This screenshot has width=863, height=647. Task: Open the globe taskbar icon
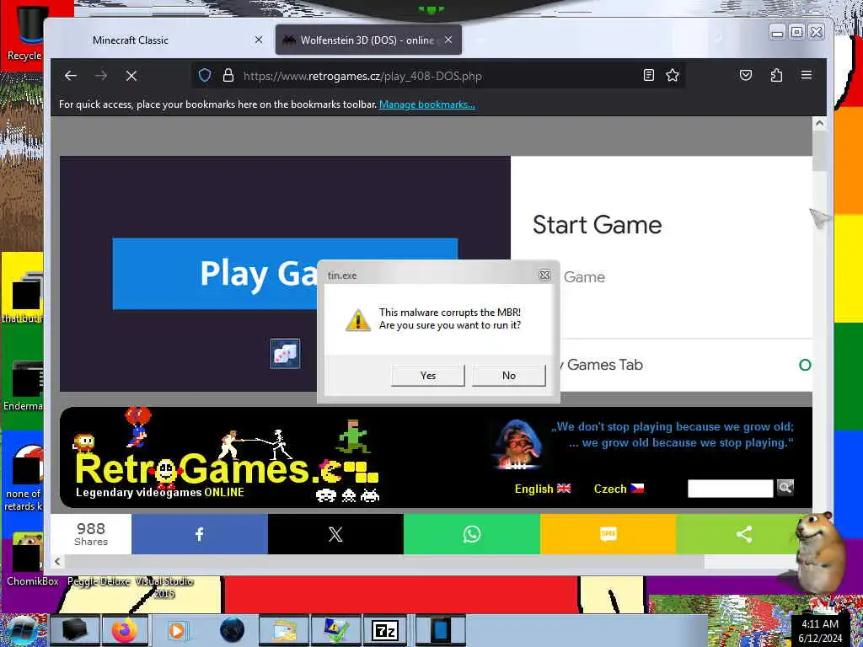pyautogui.click(x=232, y=630)
